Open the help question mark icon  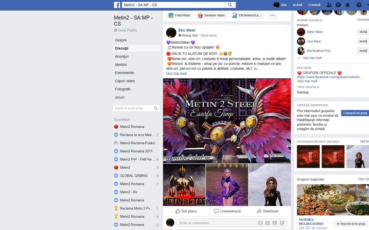(358, 5)
